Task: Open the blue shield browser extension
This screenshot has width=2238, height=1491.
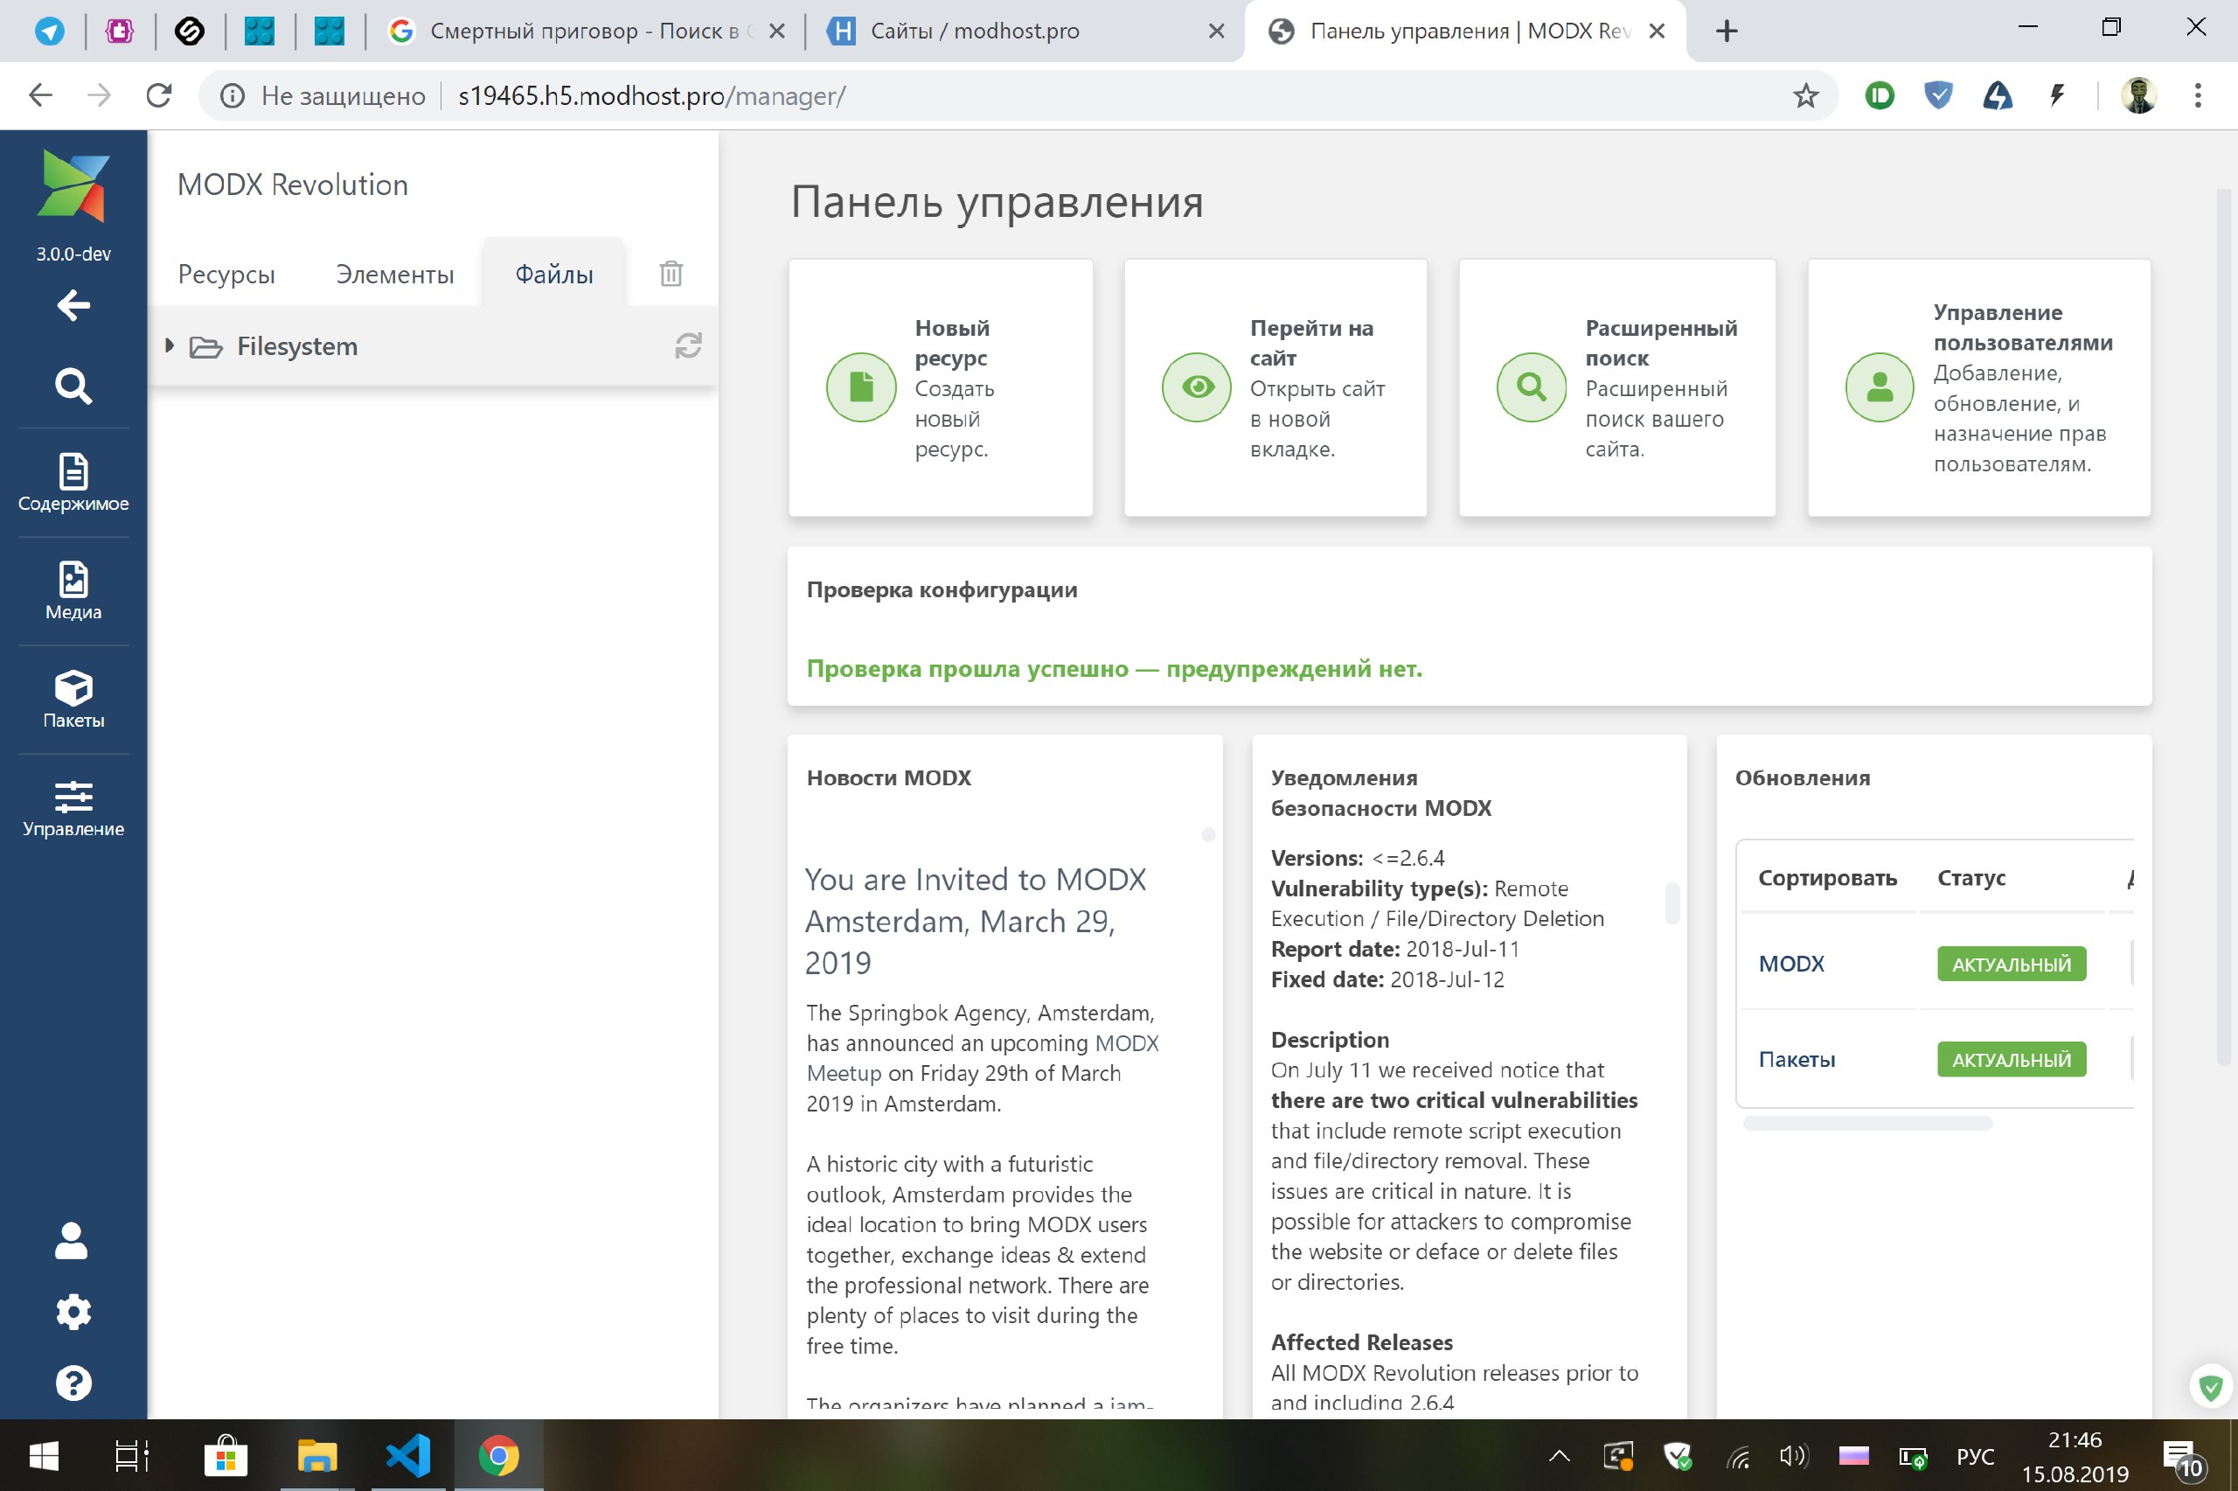Action: point(1937,95)
